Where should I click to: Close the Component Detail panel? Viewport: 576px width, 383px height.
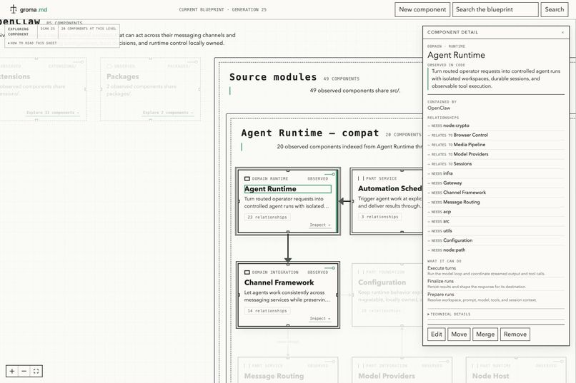(562, 32)
